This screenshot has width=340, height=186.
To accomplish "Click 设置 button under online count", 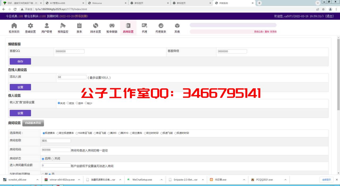I will click(20, 87).
